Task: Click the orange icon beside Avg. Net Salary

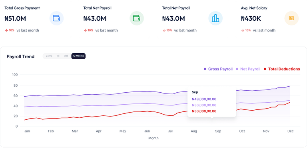Action: [291, 18]
